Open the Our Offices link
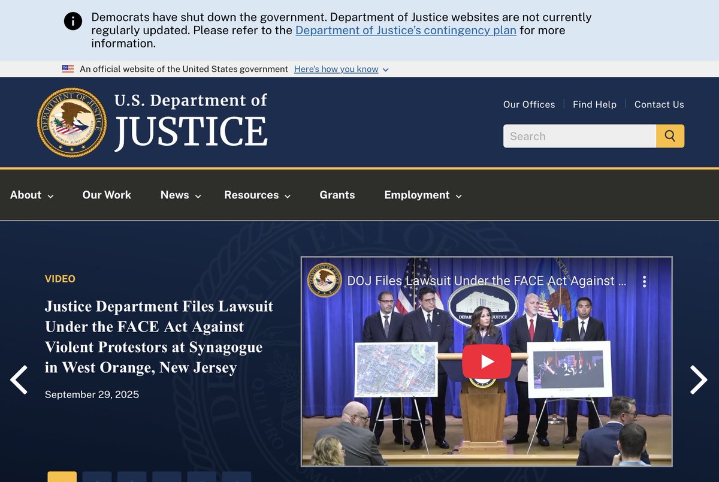719x482 pixels. pyautogui.click(x=529, y=104)
